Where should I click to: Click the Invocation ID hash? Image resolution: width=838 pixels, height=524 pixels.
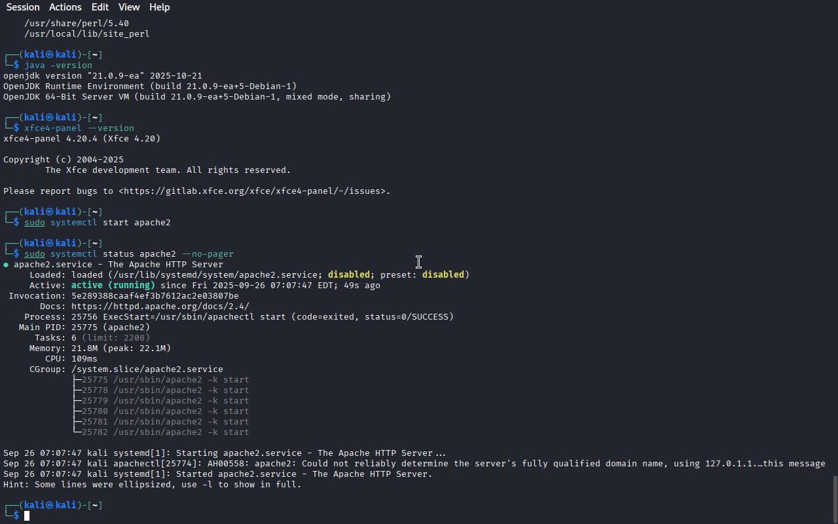[x=155, y=296]
